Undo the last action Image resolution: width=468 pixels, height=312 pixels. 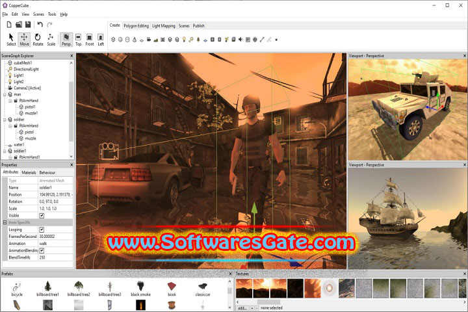click(x=40, y=25)
